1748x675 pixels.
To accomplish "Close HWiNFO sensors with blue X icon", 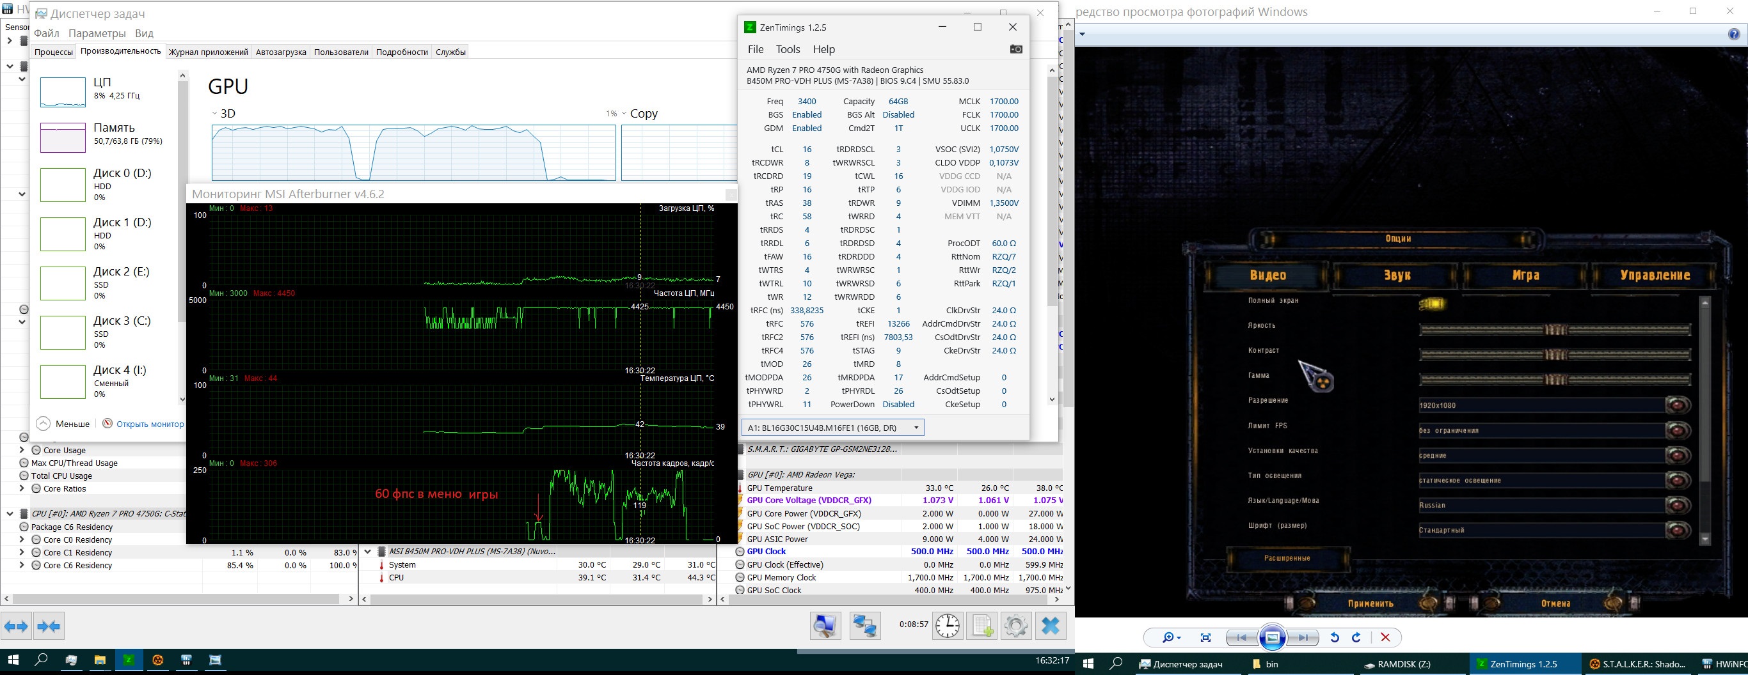I will click(x=1051, y=626).
